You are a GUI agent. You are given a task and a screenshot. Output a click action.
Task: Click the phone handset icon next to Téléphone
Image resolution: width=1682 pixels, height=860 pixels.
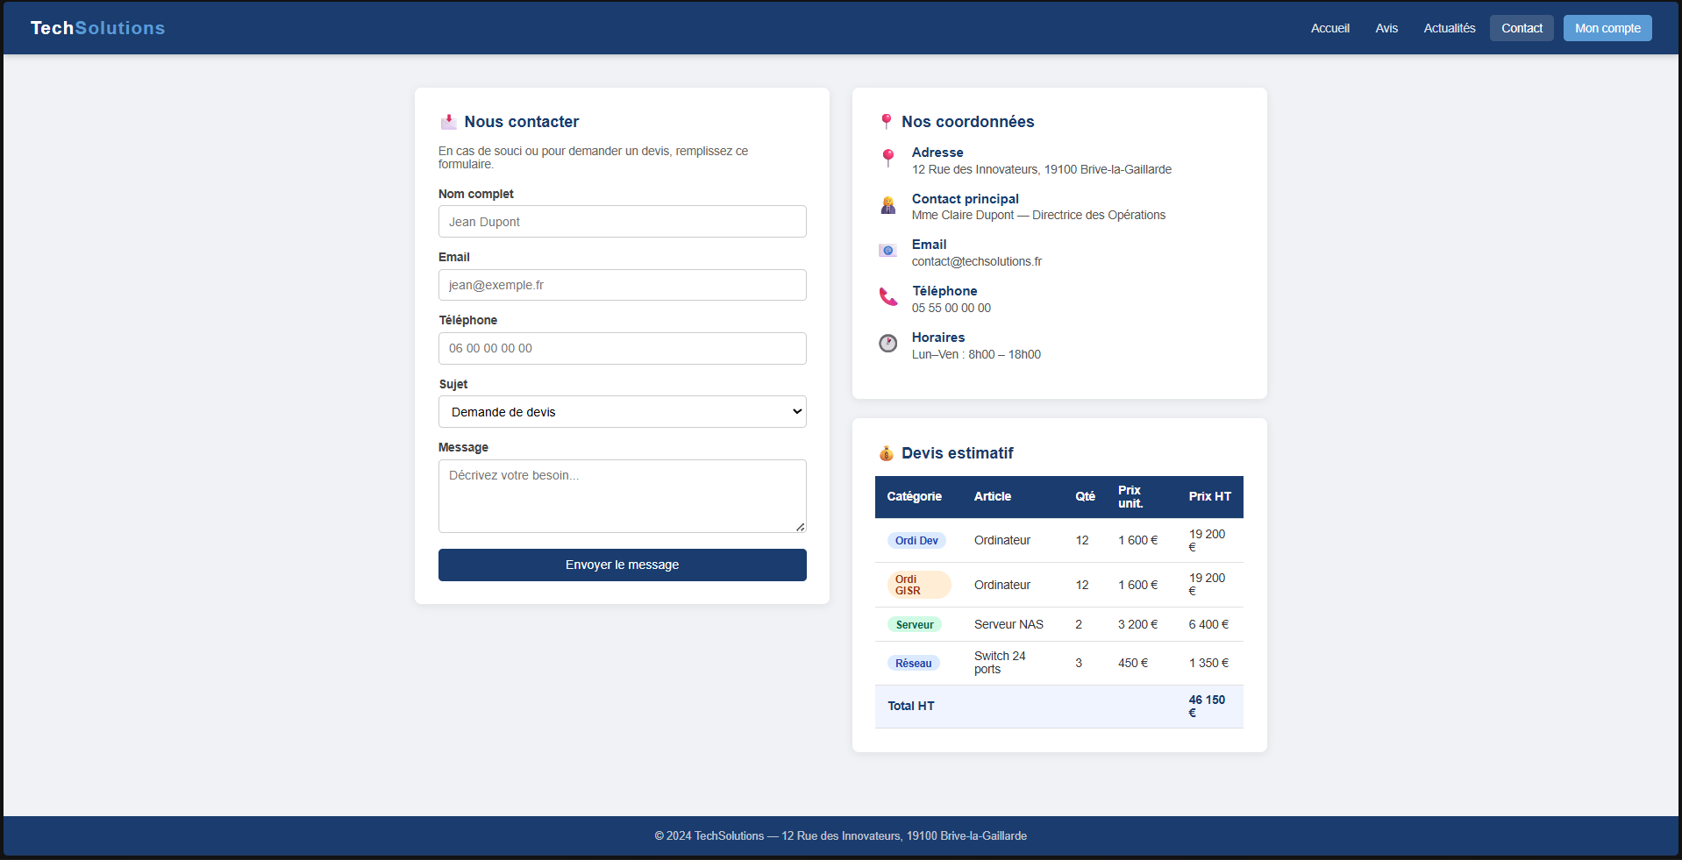pos(887,297)
